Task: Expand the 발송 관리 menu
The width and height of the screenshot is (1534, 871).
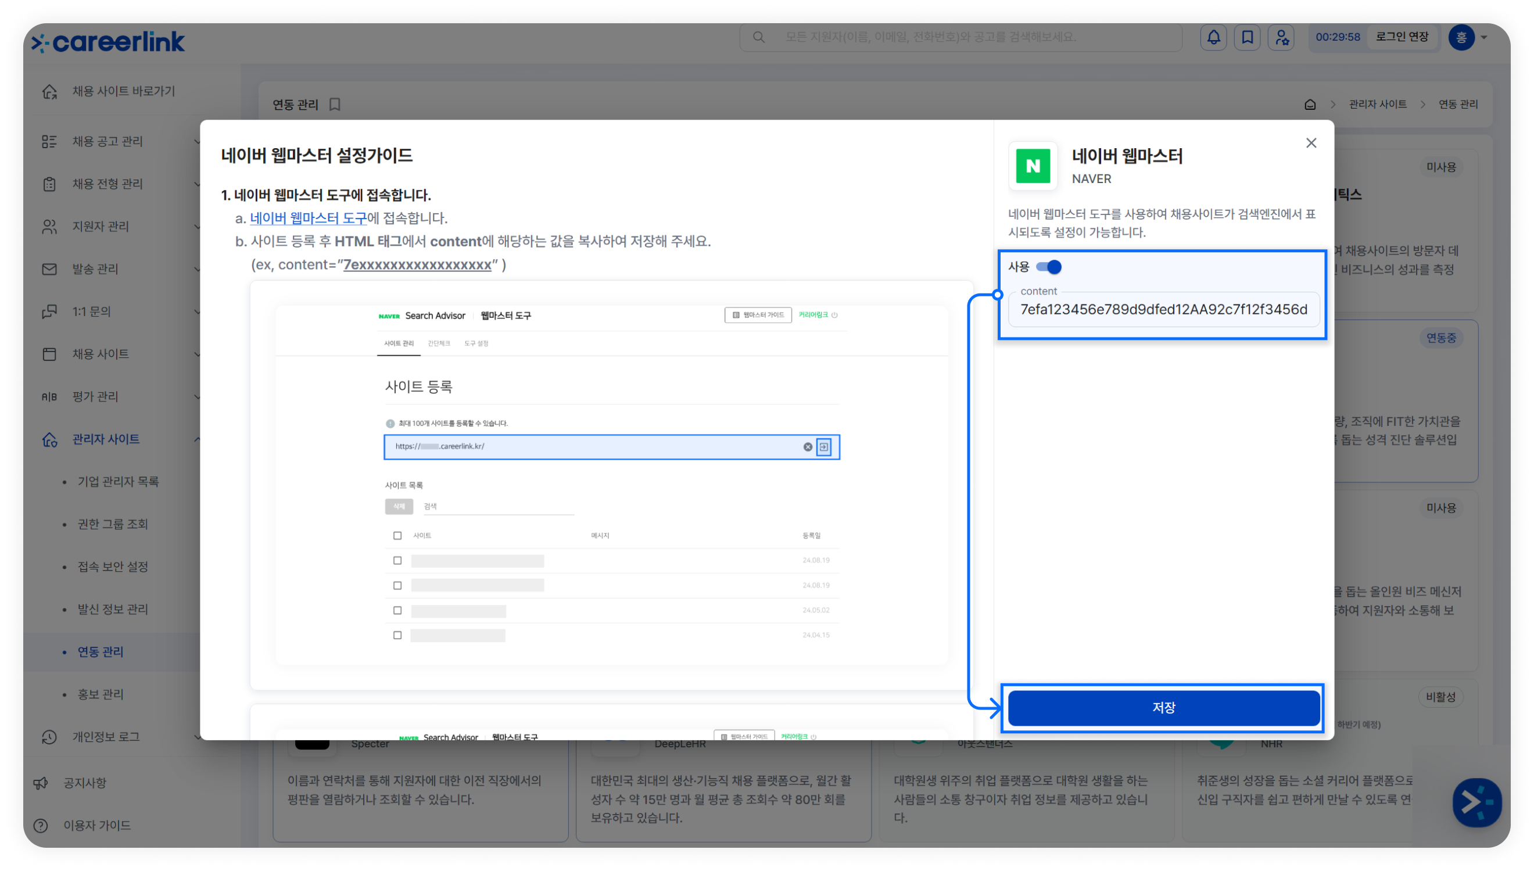Action: click(197, 268)
